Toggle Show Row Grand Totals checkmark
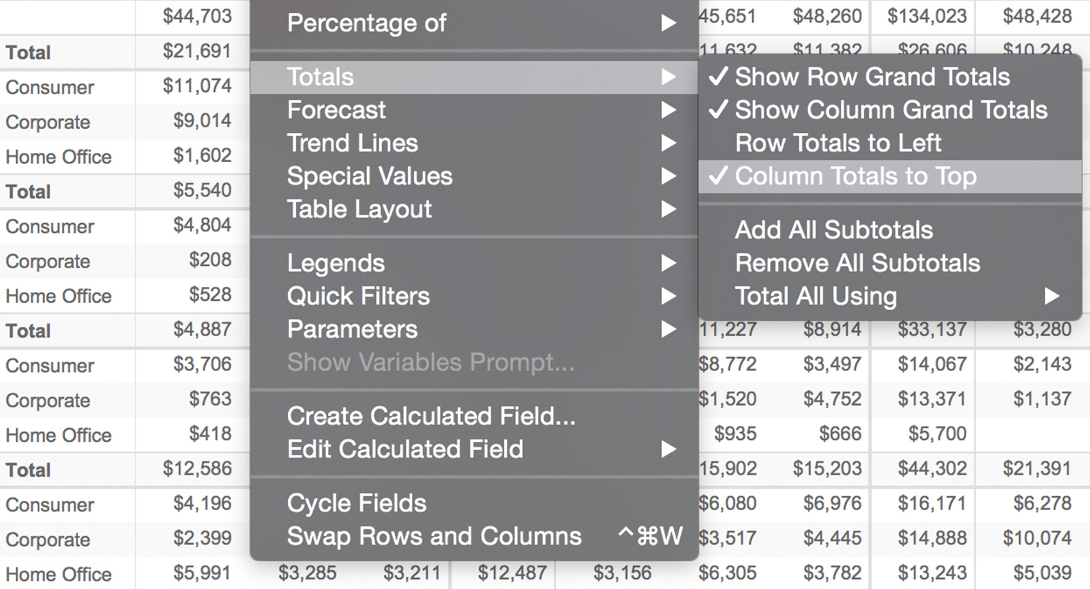1090x589 pixels. [x=890, y=77]
